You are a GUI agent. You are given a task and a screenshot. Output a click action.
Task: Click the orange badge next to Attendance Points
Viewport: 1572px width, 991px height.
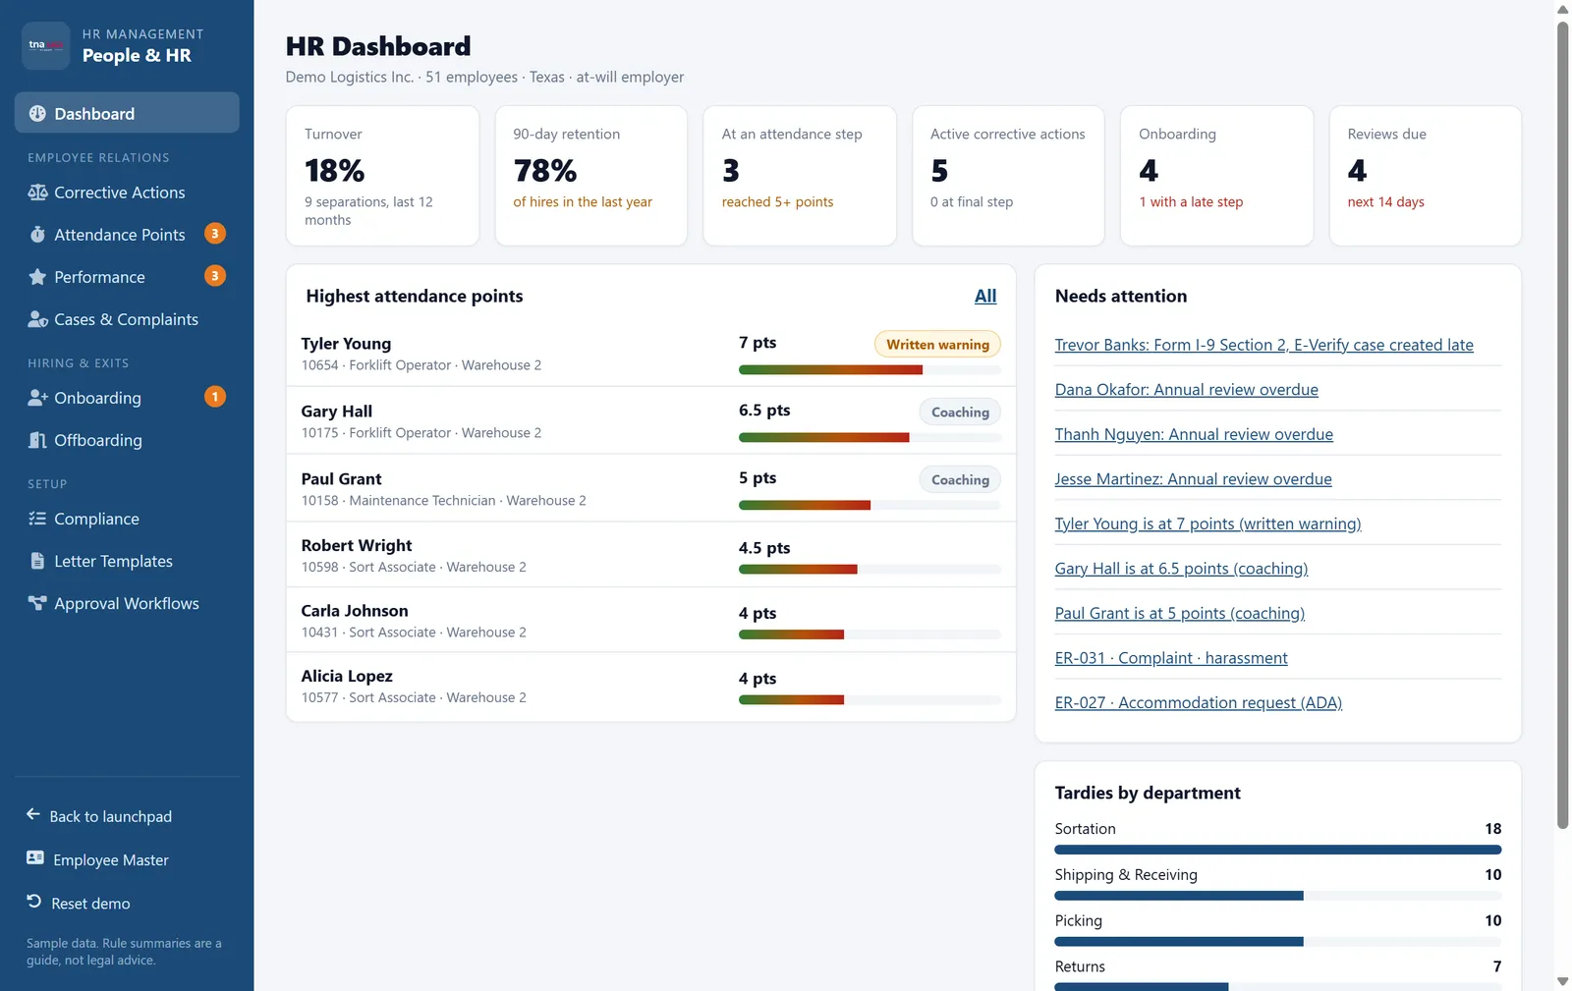[214, 234]
